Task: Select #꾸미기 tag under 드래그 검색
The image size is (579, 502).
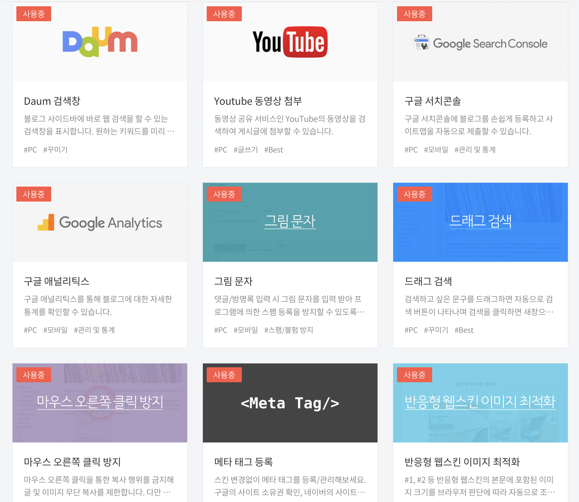Action: [x=436, y=330]
